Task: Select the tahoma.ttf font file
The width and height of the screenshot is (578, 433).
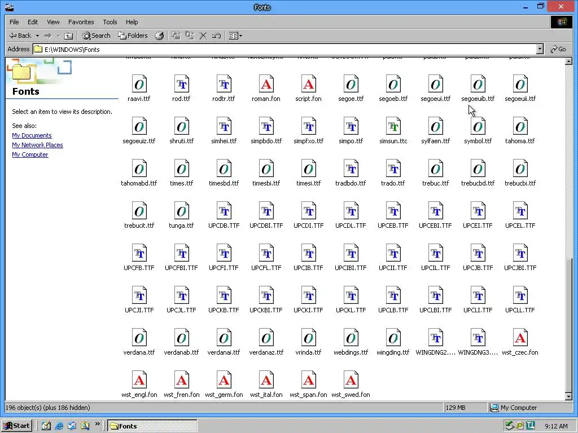Action: 520,131
